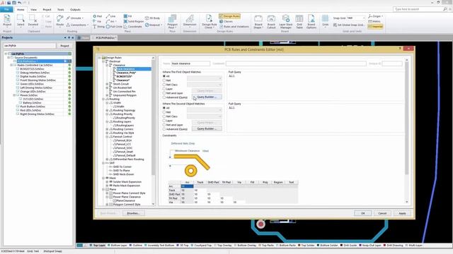Cancel the rules editor dialog
453x254 pixels.
(382, 213)
